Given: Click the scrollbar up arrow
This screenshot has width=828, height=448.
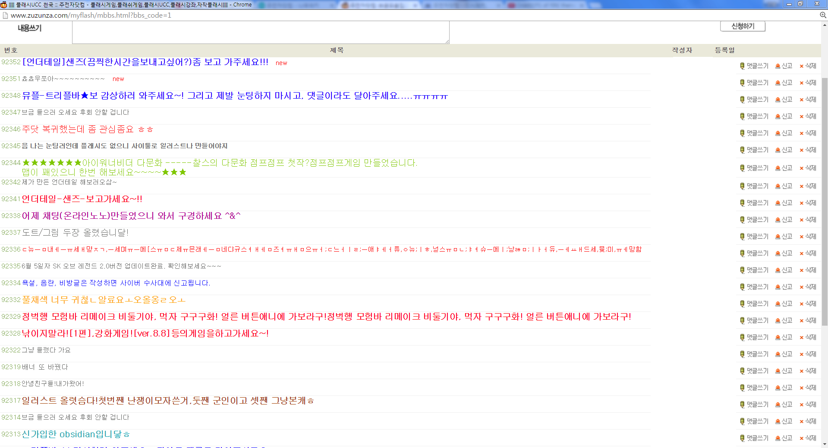Looking at the screenshot, I should coord(825,25).
